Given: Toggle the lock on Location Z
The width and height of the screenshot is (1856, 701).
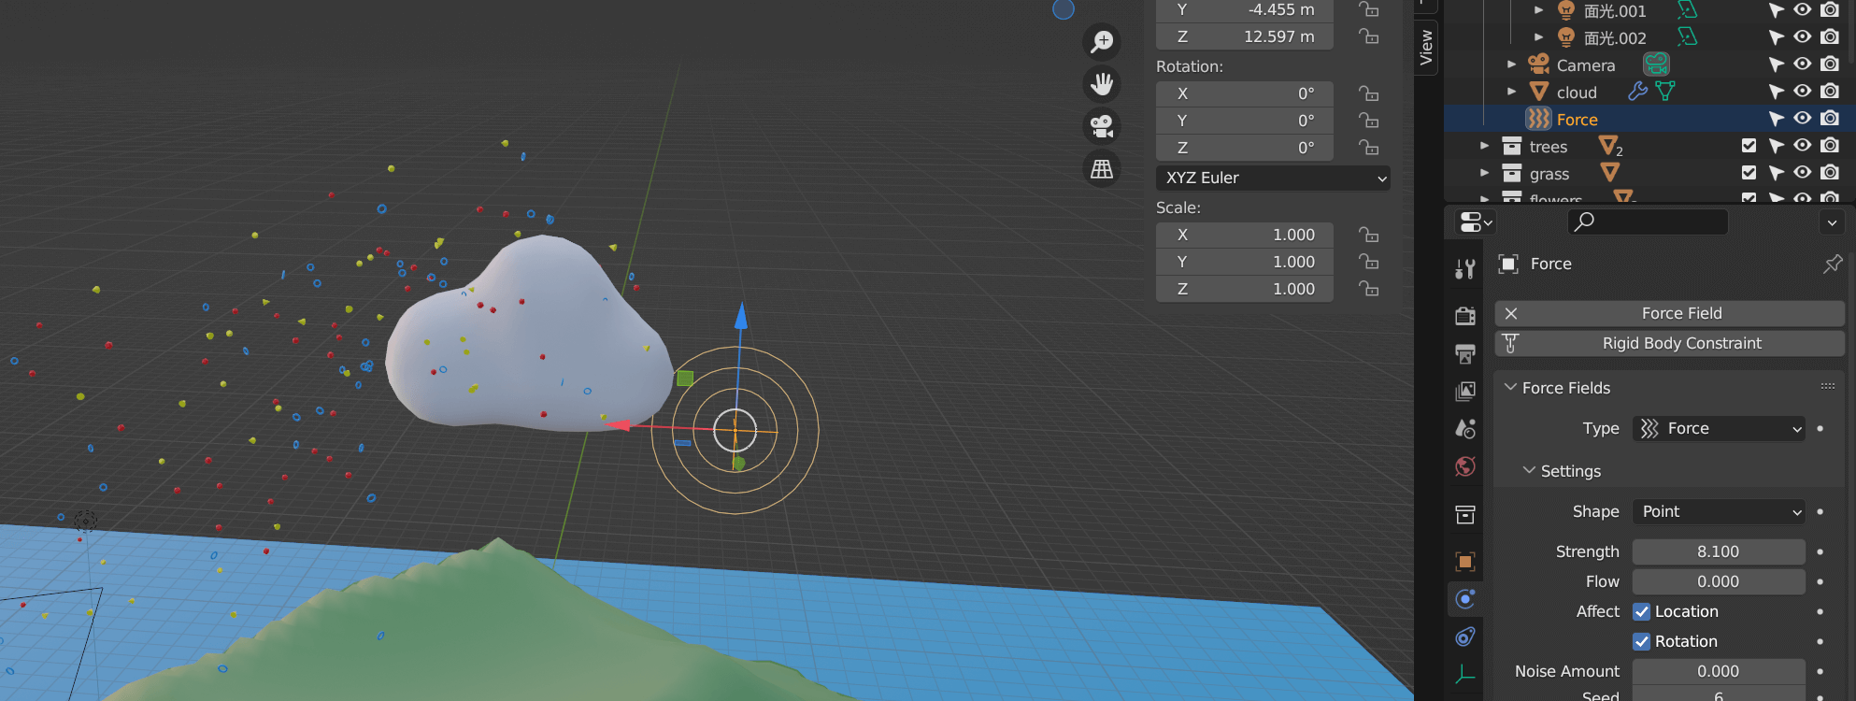Looking at the screenshot, I should tap(1369, 36).
